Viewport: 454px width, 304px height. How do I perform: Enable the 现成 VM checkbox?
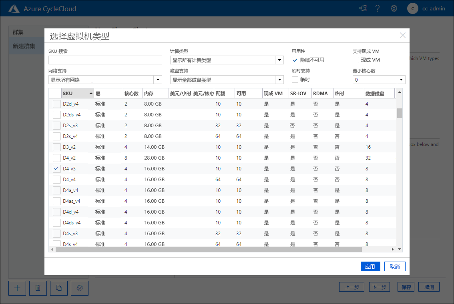pyautogui.click(x=356, y=60)
